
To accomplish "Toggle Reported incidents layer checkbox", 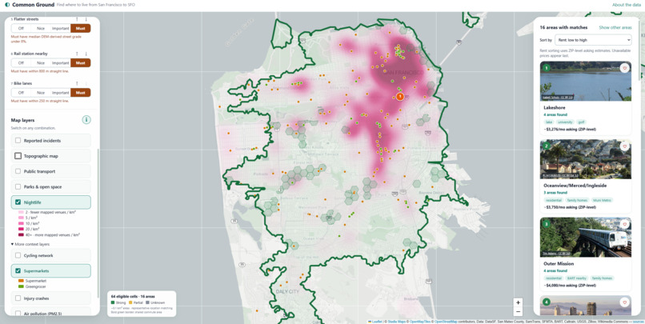I will [18, 141].
